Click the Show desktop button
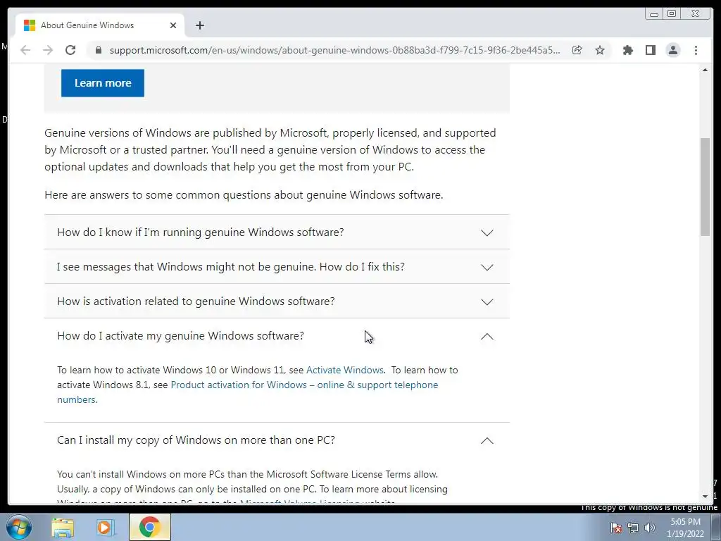721x541 pixels. click(716, 527)
